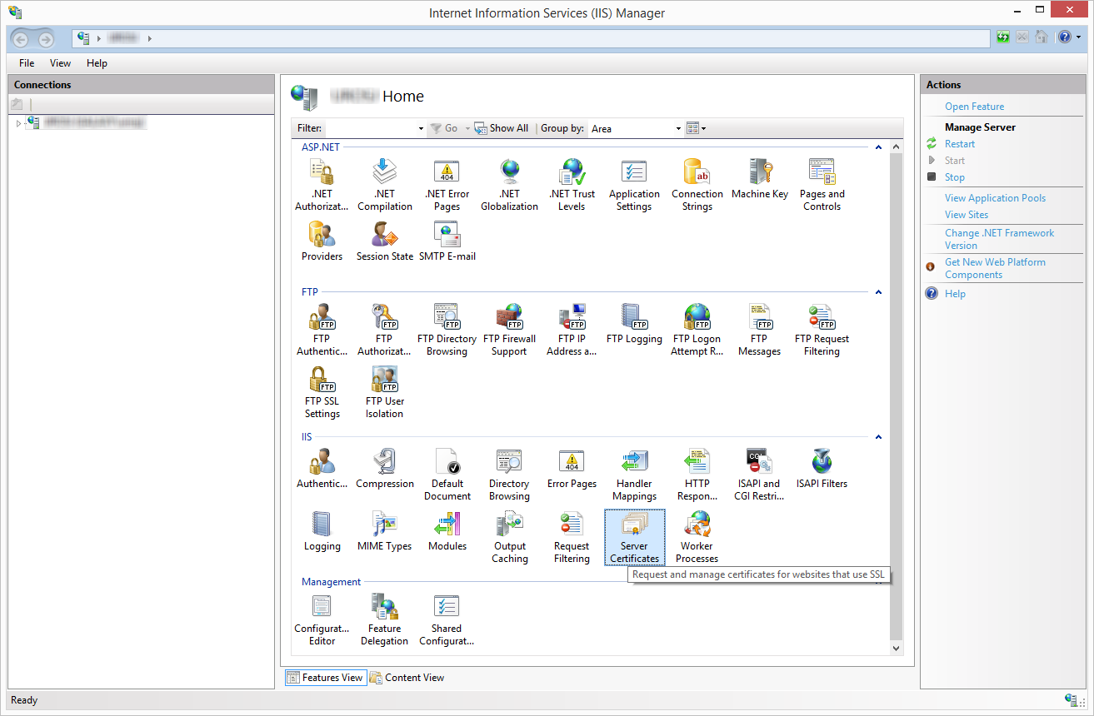Viewport: 1094px width, 716px height.
Task: Open Application Settings feature
Action: (634, 185)
